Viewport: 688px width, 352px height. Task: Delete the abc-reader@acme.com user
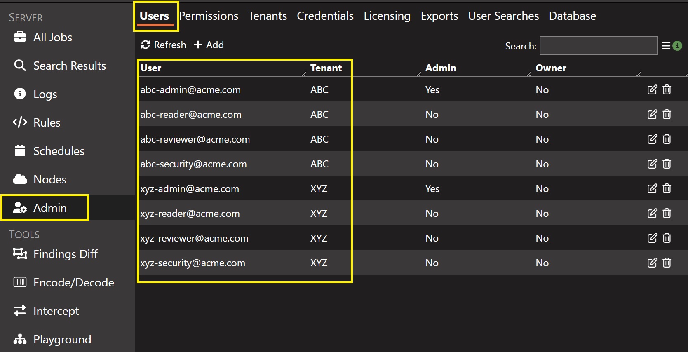(x=667, y=114)
